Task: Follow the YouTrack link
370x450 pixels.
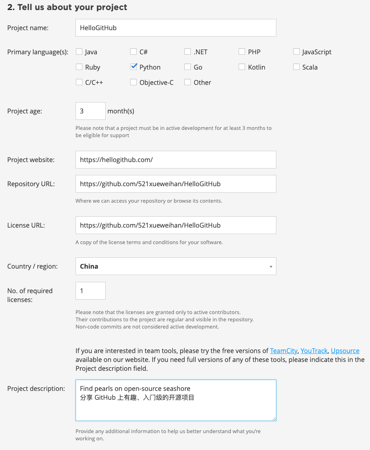Action: 314,351
